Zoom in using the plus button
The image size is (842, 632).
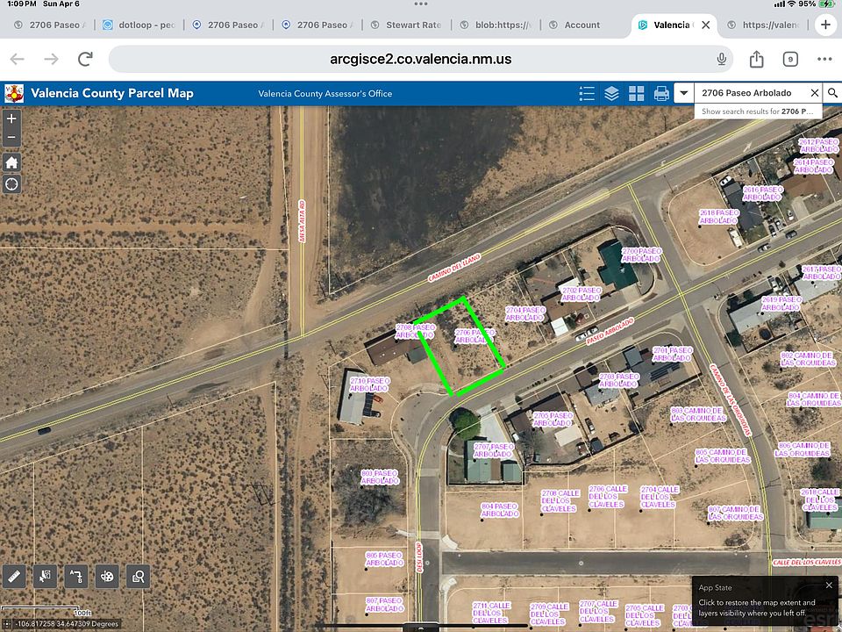coord(11,118)
